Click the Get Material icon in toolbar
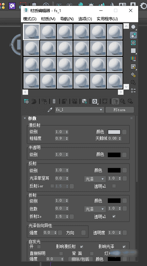This screenshot has width=147, height=266. (26, 101)
